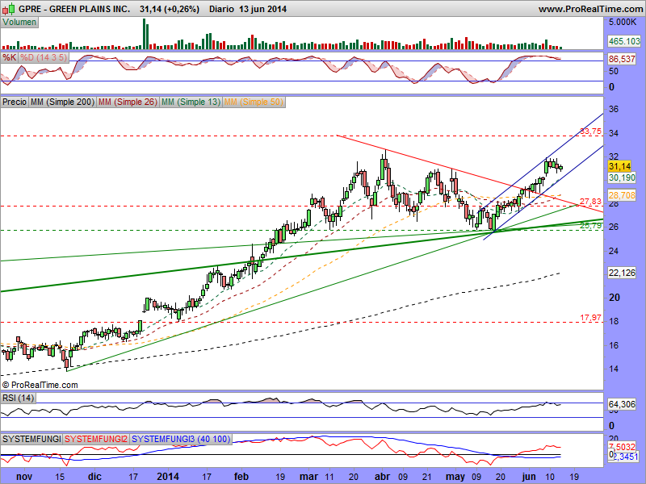Select the MM (Simple 13) moving average label
This screenshot has width=646, height=484.
tap(191, 102)
